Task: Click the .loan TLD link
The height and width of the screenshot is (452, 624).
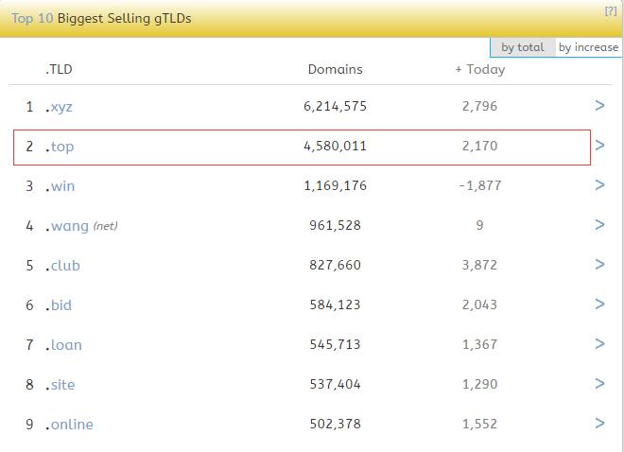Action: click(x=66, y=345)
